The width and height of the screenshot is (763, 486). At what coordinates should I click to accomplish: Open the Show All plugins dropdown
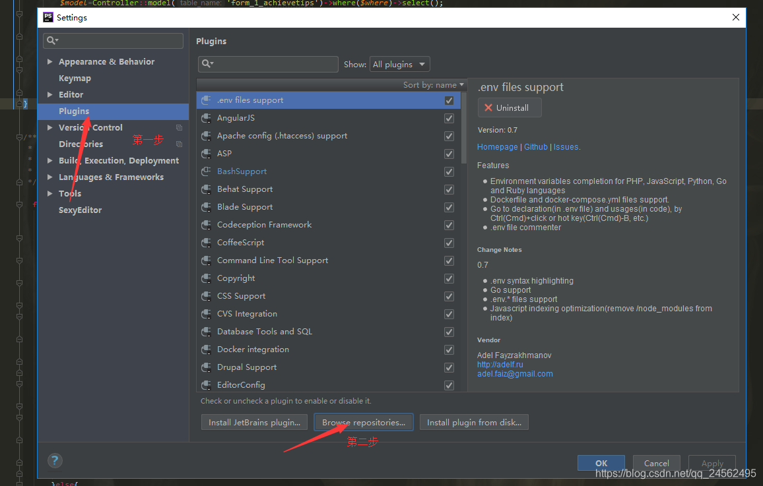point(400,64)
